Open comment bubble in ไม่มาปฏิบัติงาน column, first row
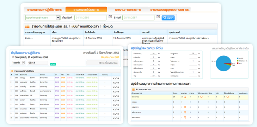 click(227, 97)
